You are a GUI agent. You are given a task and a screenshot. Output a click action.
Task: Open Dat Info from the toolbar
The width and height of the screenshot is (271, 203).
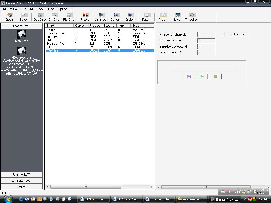(x=39, y=17)
